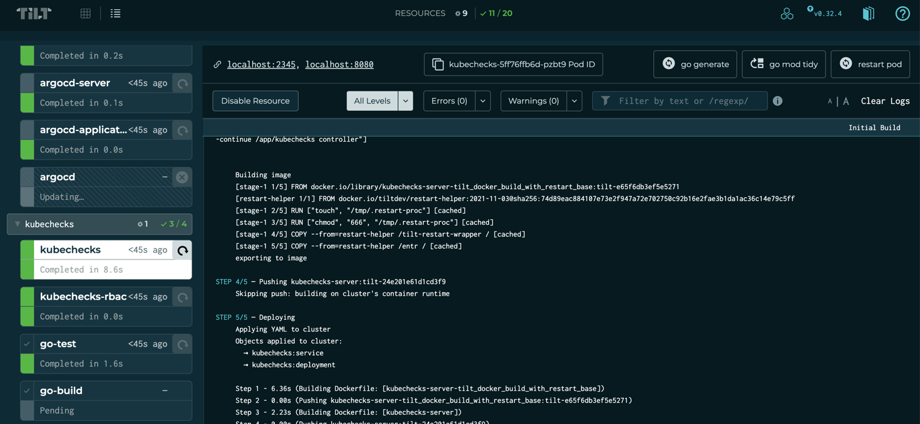This screenshot has width=920, height=424.
Task: Click the link chain icon beside localhost
Action: 217,64
